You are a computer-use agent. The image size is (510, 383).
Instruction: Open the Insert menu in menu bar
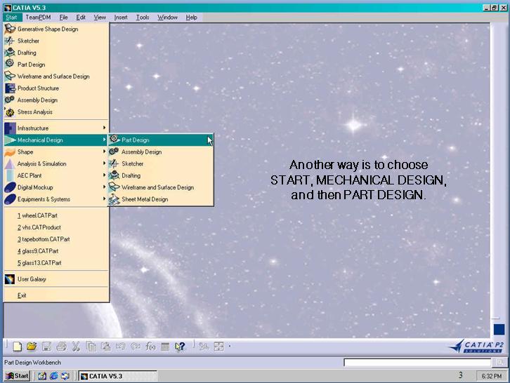120,17
